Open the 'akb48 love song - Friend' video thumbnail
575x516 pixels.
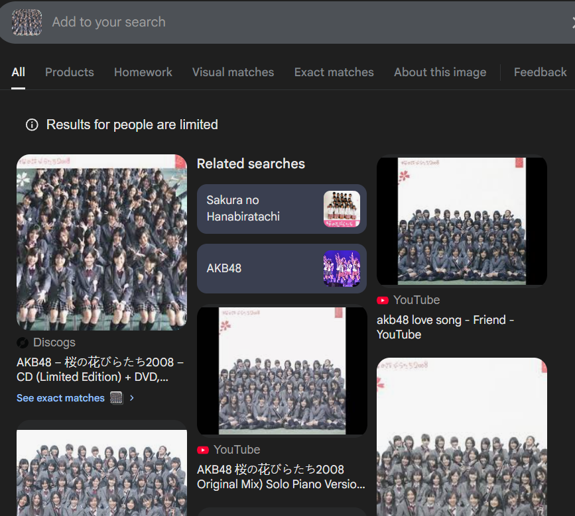[462, 221]
